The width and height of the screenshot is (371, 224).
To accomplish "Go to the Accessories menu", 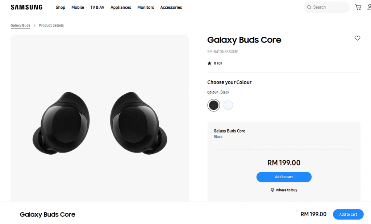I will coord(171,7).
